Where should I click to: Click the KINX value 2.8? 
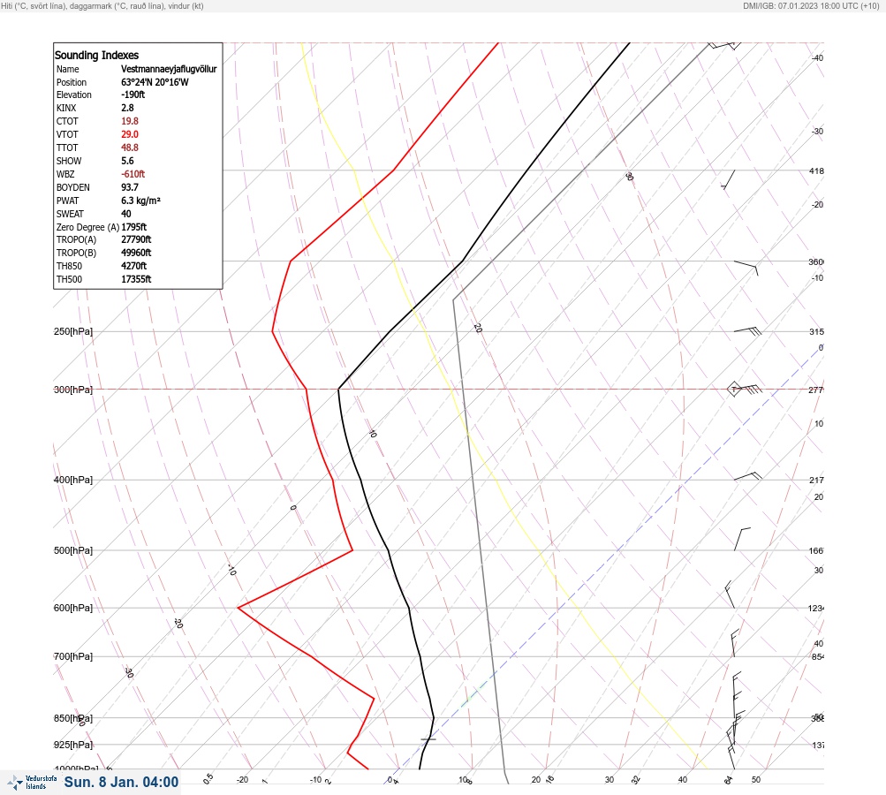128,108
